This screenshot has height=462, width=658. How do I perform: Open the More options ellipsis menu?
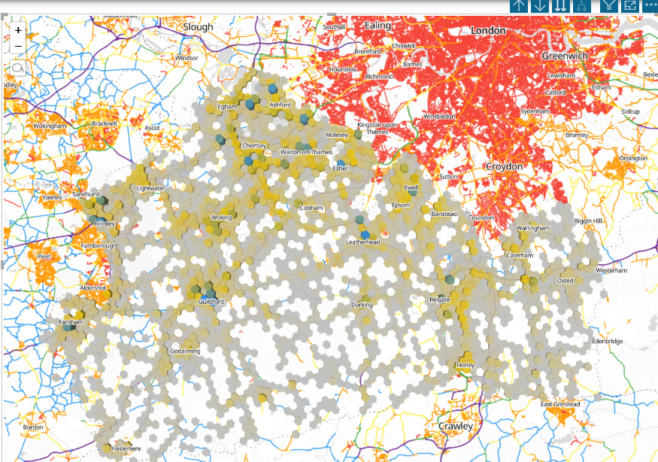(x=650, y=6)
